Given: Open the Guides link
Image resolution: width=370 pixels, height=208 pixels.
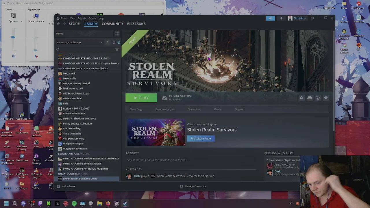Looking at the screenshot, I should point(218,109).
